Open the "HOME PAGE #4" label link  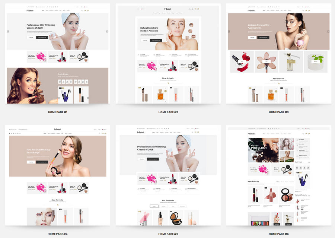coord(58,234)
